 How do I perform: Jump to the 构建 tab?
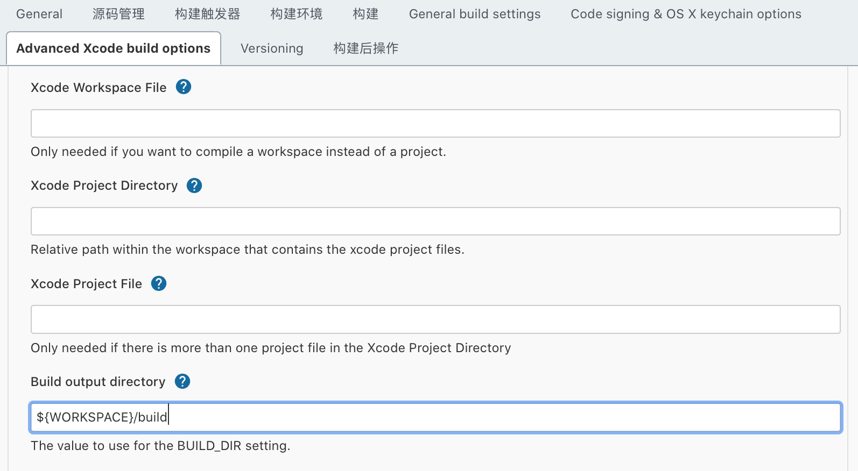(365, 14)
